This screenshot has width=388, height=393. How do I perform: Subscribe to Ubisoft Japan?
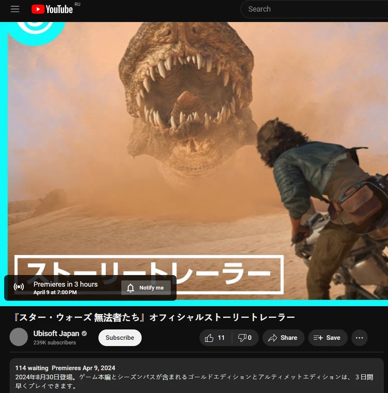coord(120,338)
